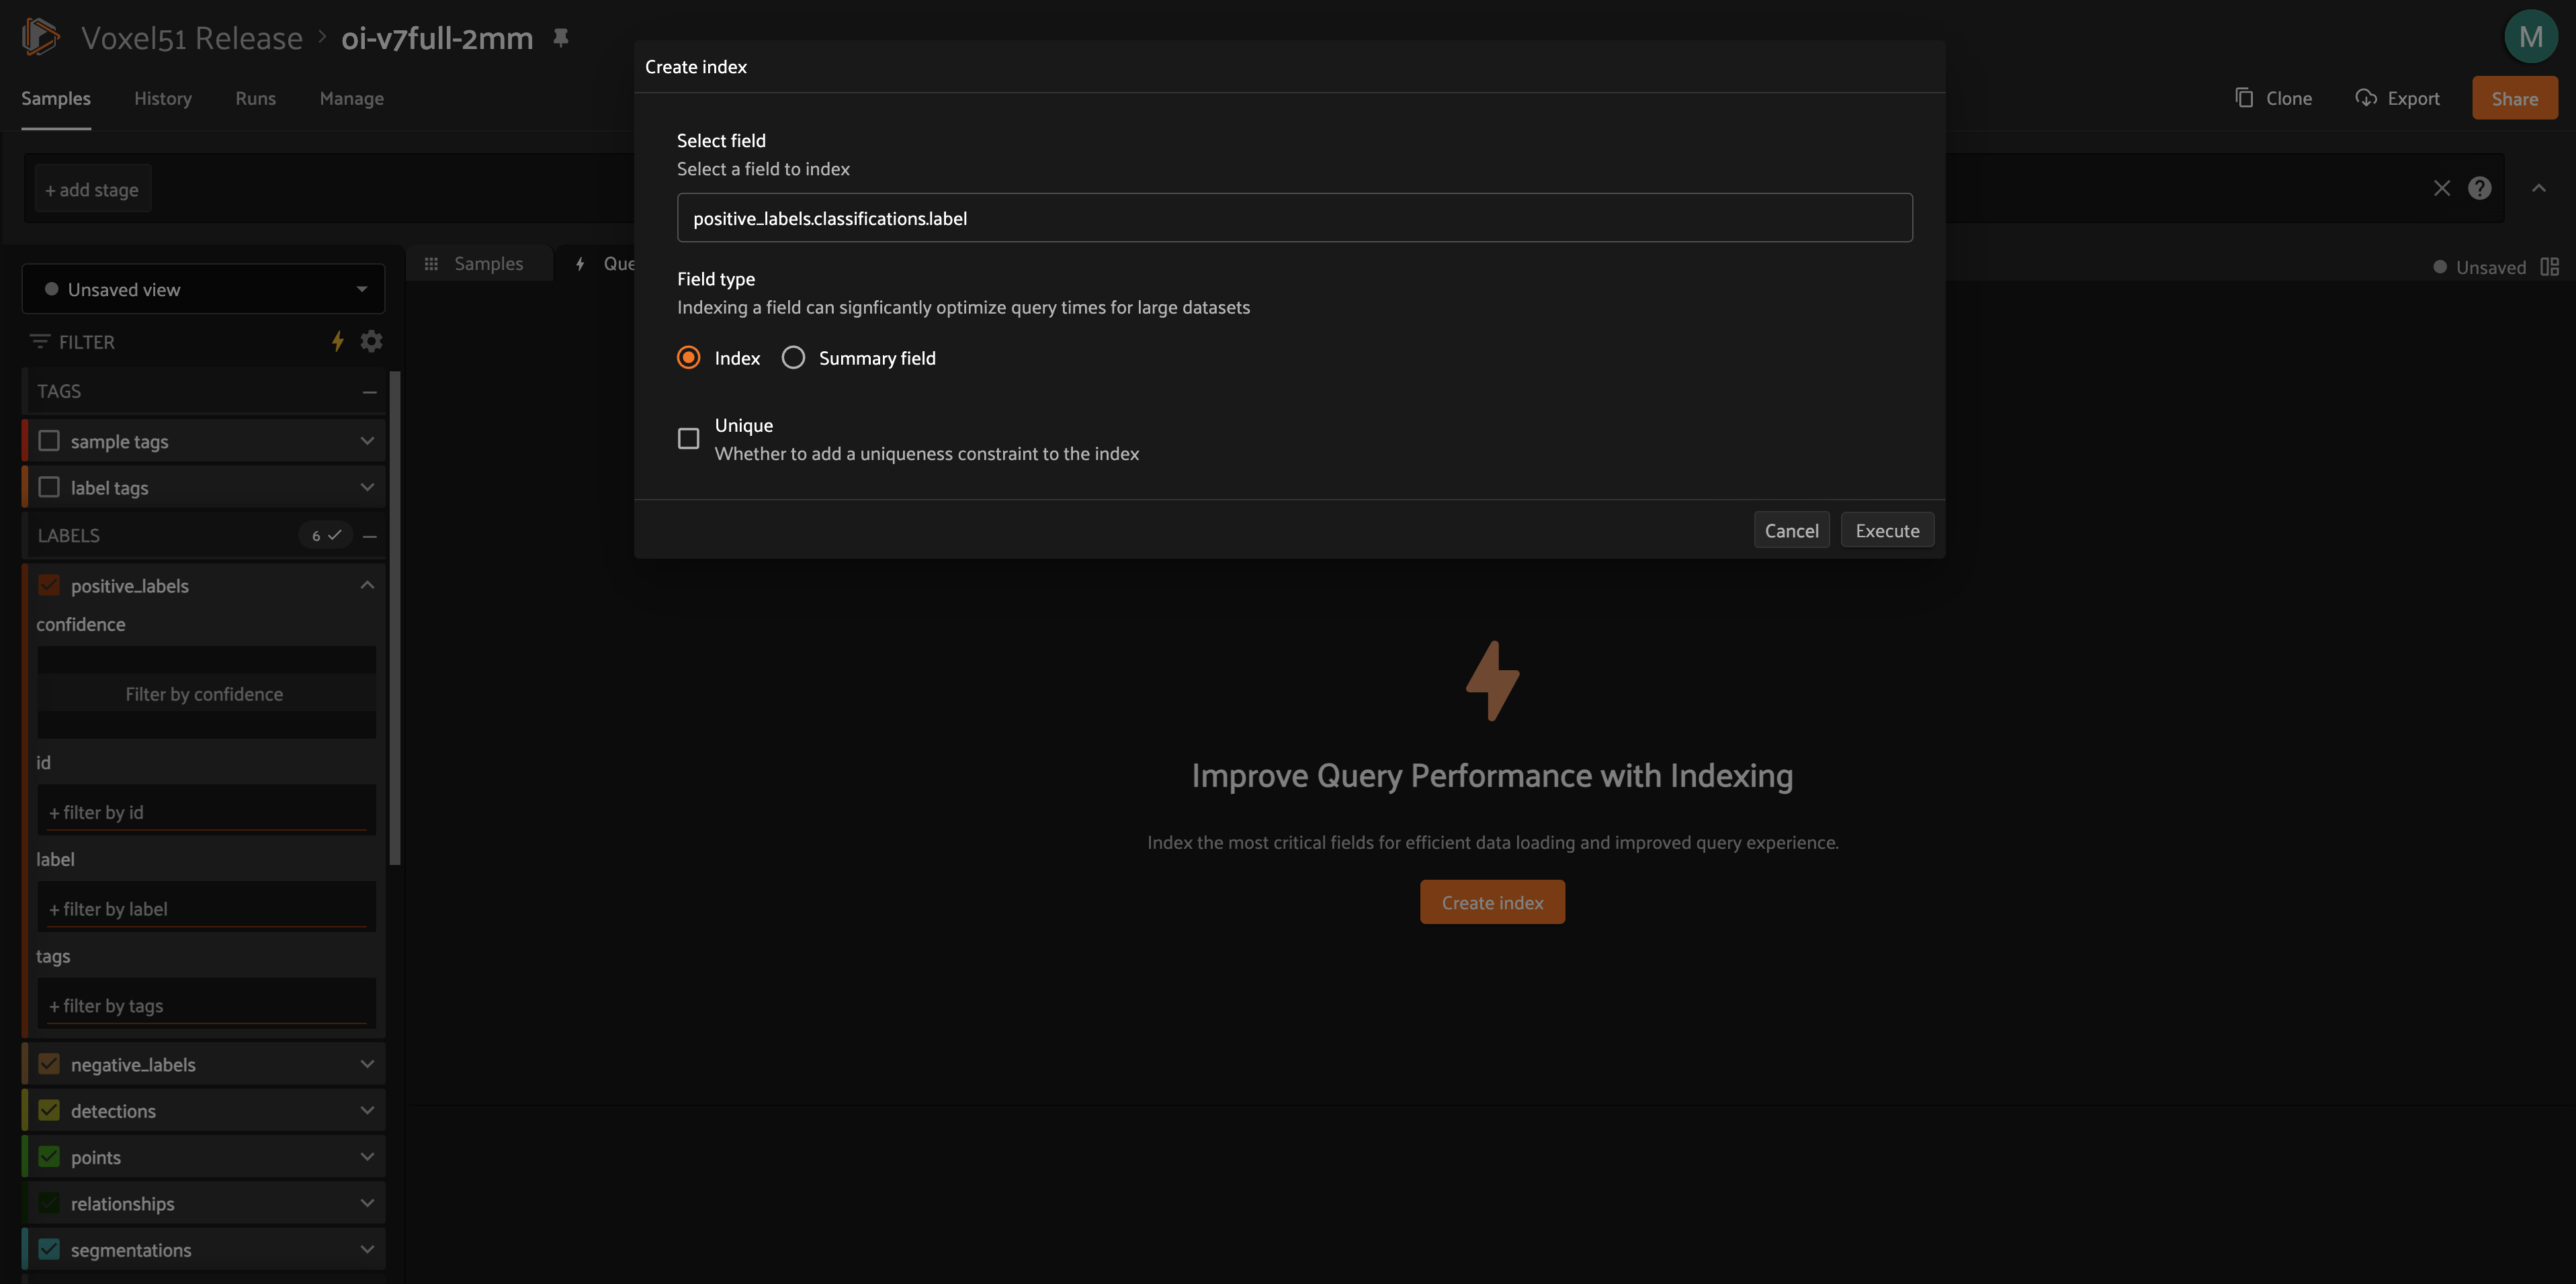
Task: Open the user avatar M menu
Action: point(2530,37)
